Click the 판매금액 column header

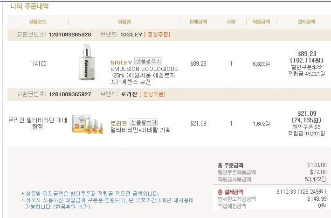coord(198,22)
